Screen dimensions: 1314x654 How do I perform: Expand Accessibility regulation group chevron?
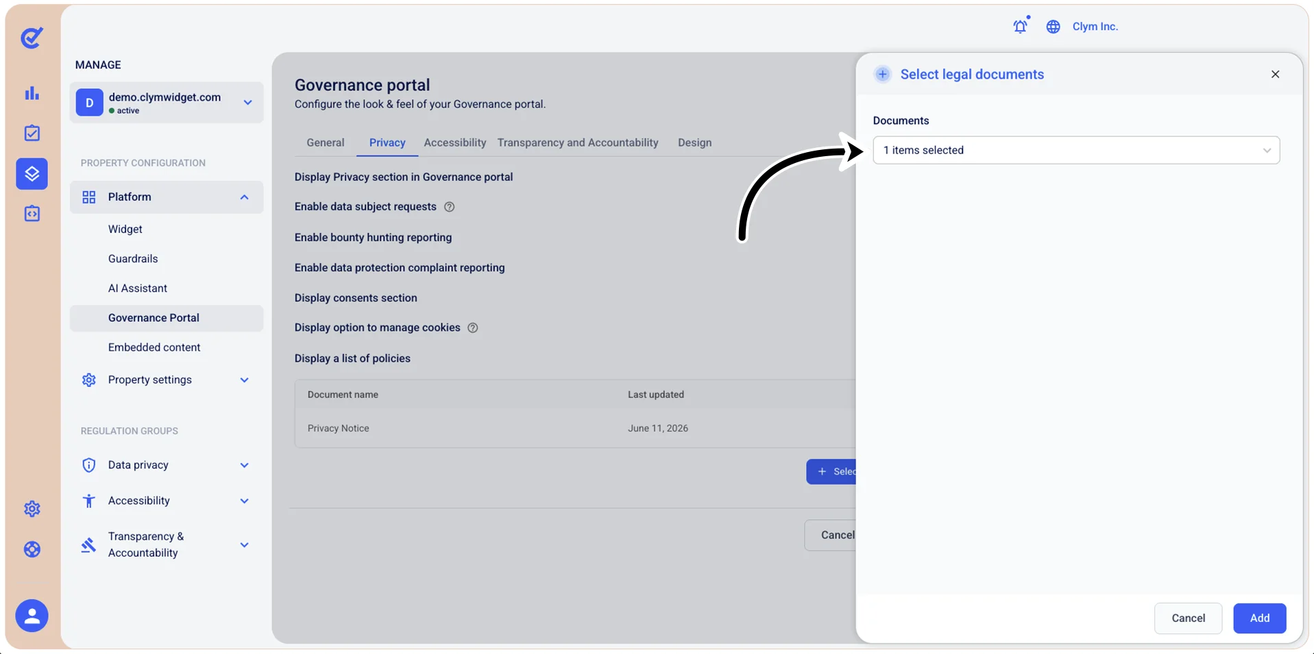245,501
